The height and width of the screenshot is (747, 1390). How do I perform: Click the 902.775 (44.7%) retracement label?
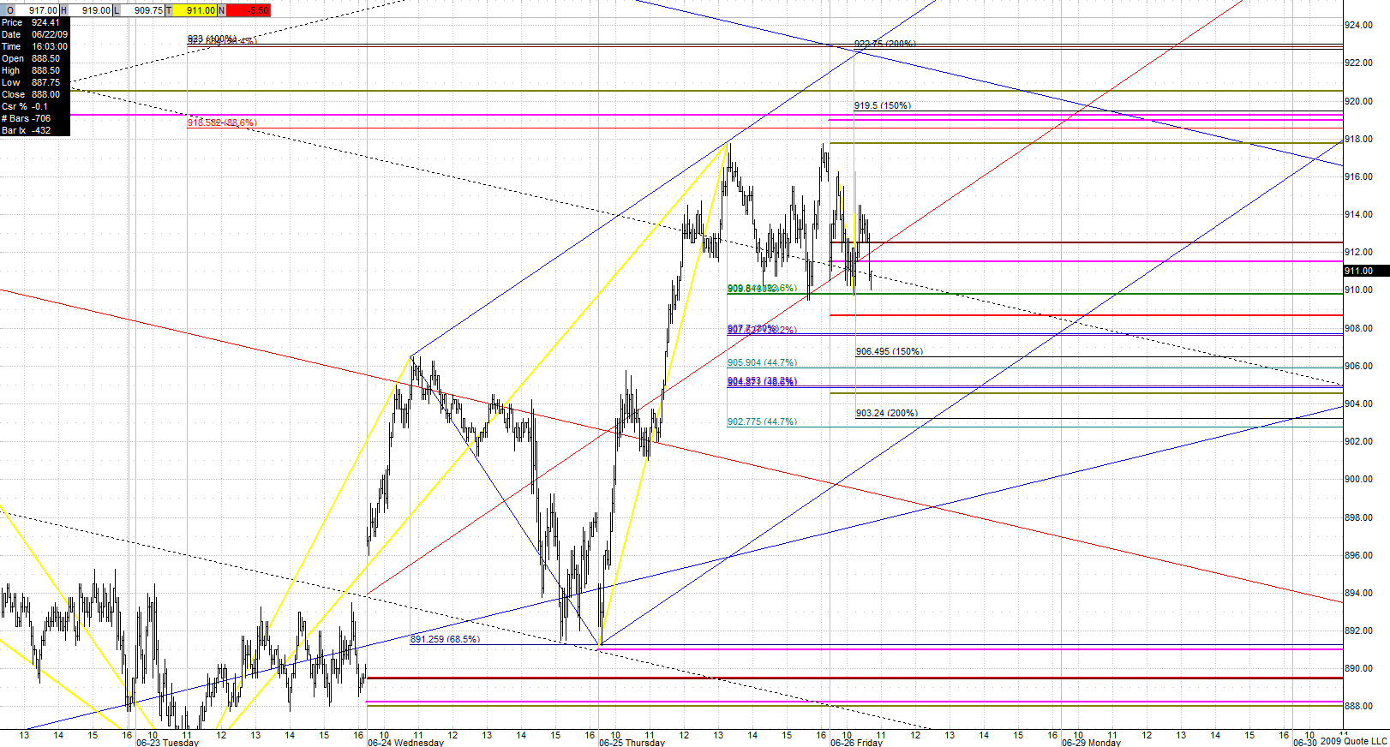pyautogui.click(x=762, y=421)
